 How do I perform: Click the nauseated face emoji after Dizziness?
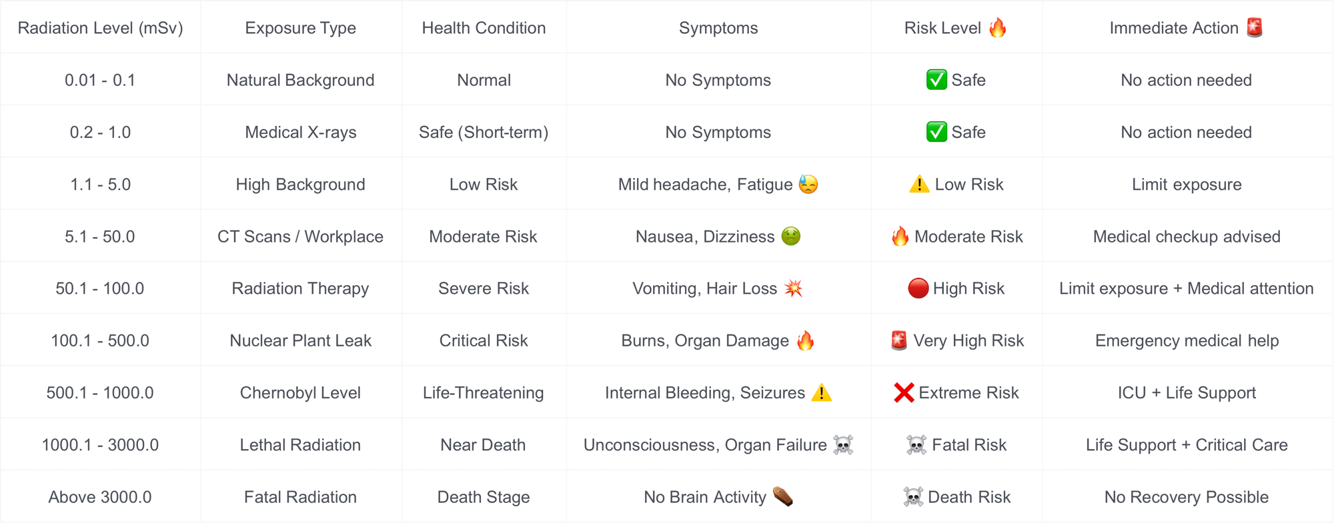point(790,237)
